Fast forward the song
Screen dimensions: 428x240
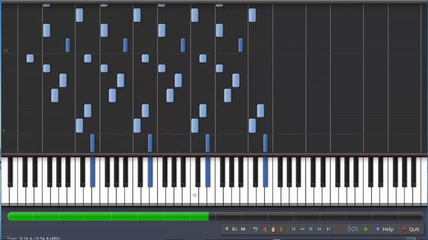[320, 229]
